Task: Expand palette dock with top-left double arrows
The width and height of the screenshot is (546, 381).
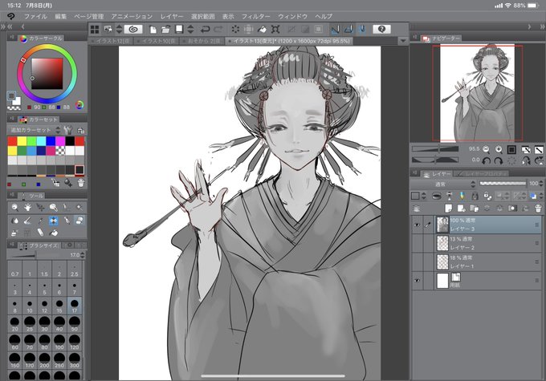Action: point(3,26)
